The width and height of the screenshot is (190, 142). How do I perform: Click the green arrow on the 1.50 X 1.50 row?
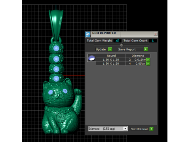tap(148, 64)
